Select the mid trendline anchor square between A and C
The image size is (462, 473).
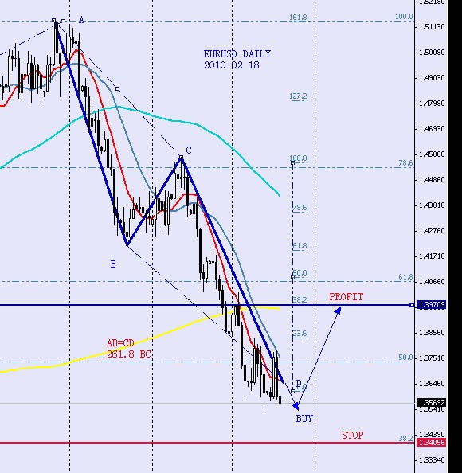[x=118, y=88]
